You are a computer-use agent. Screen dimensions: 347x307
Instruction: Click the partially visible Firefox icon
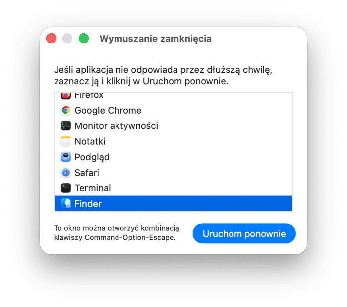coord(66,95)
